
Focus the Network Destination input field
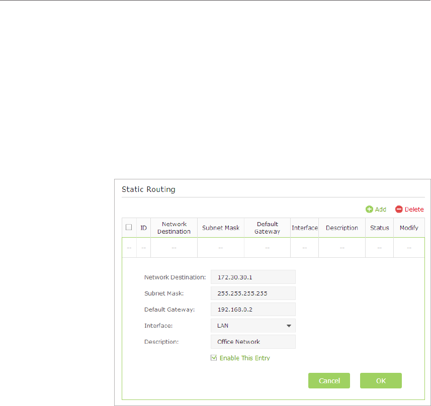(x=253, y=277)
